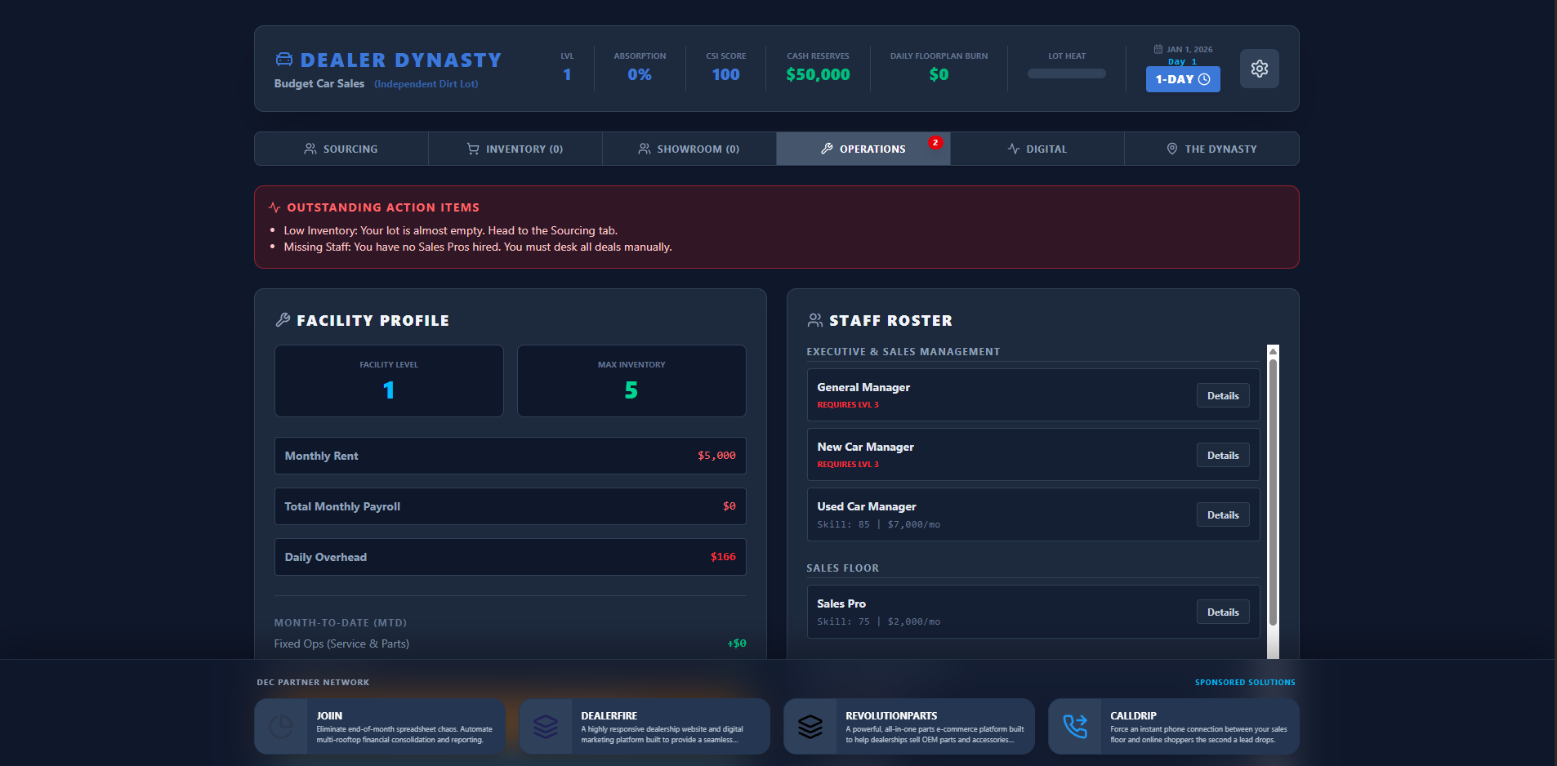Click the Absorption 0% value
1557x766 pixels.
click(x=640, y=74)
